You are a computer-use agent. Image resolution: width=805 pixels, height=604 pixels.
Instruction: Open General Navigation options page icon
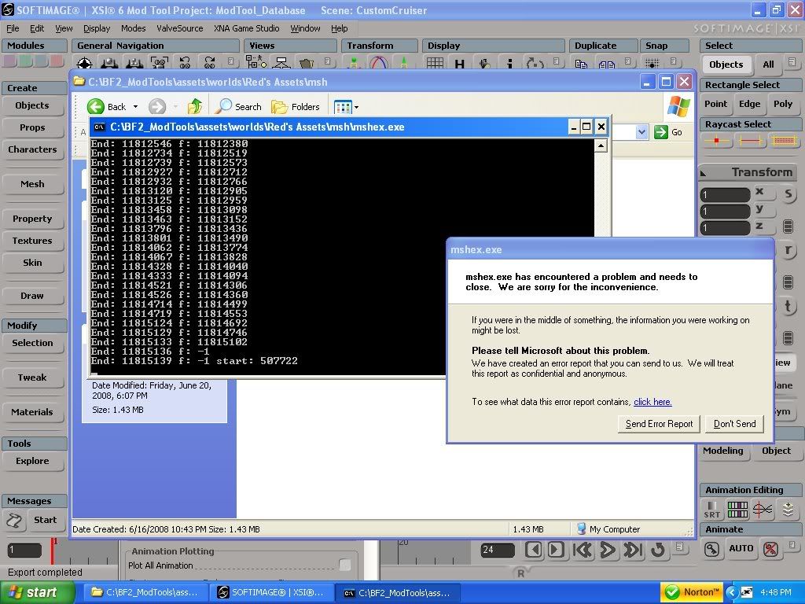(x=230, y=61)
